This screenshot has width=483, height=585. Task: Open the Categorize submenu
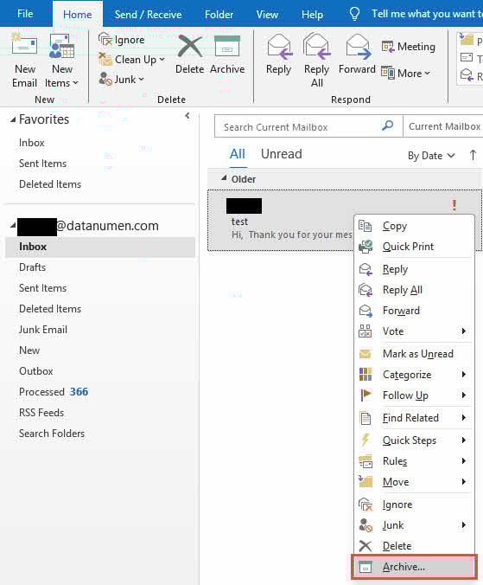click(414, 374)
